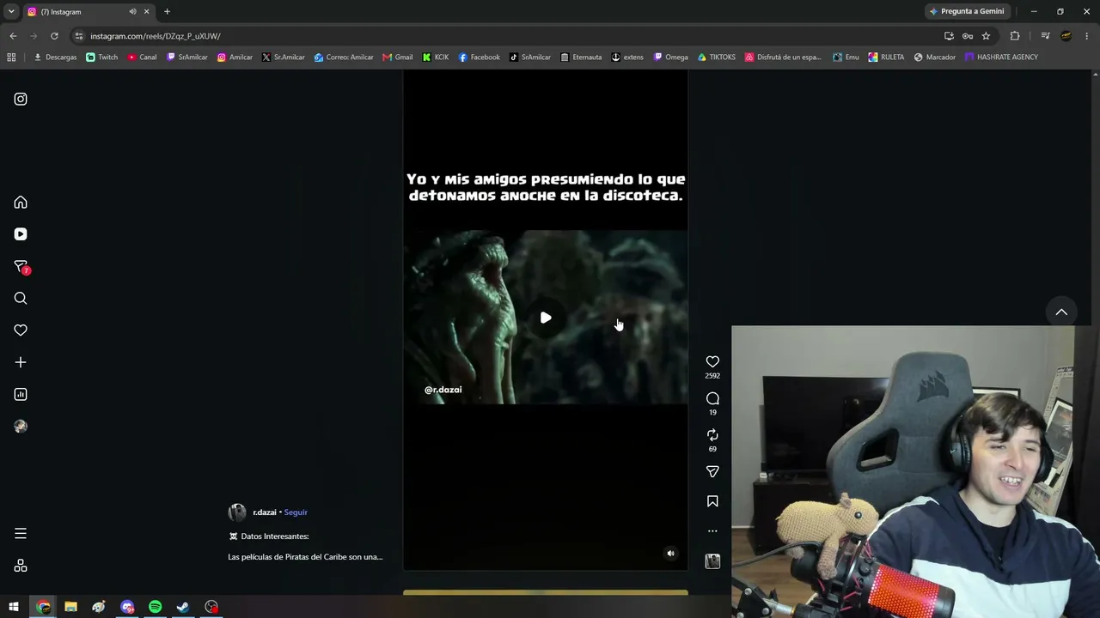
Task: Open the password manager key icon
Action: pyautogui.click(x=968, y=36)
